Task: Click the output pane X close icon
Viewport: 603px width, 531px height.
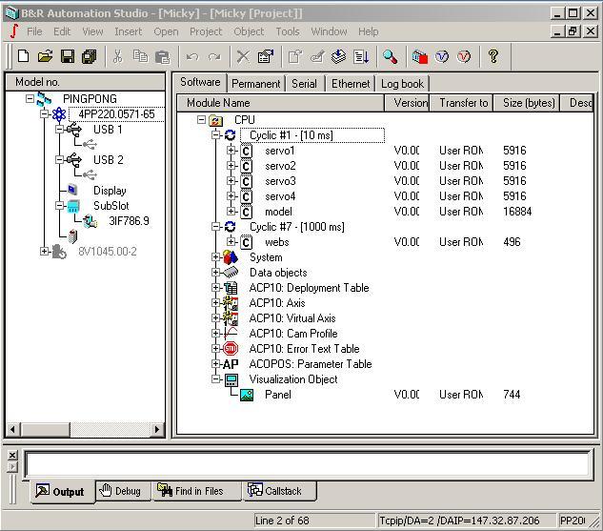Action: [12, 455]
